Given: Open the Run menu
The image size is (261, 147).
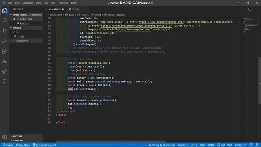Looking at the screenshot, I should [53, 3].
